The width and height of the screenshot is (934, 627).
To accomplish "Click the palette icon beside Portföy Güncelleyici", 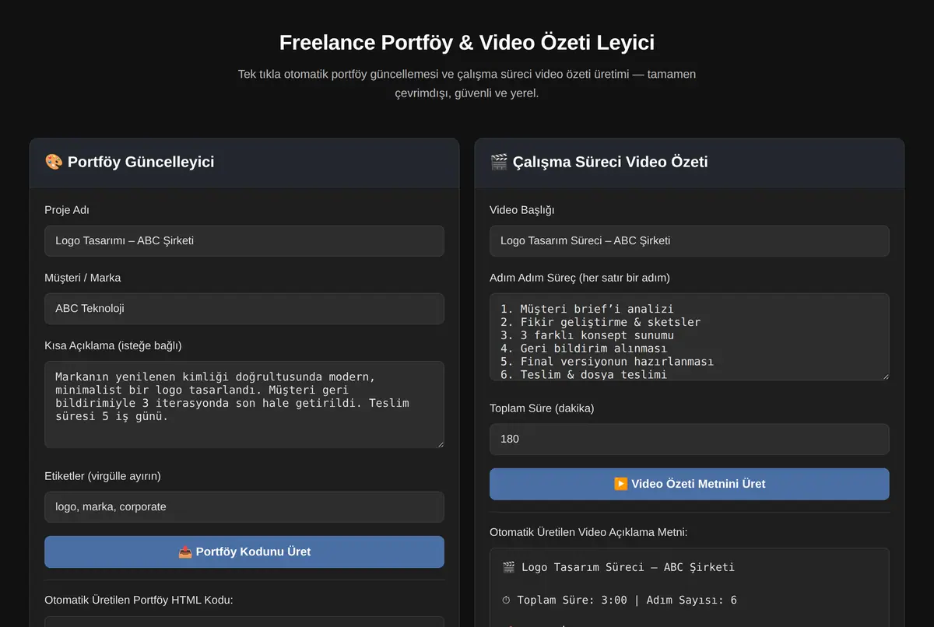I will coord(54,162).
